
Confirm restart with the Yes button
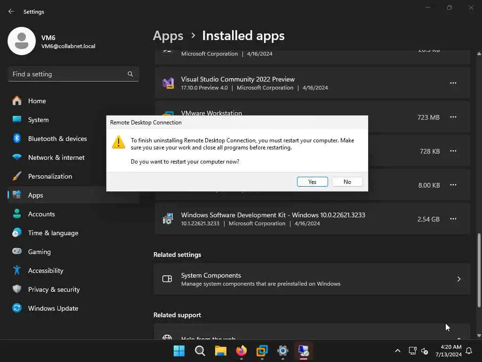312,181
